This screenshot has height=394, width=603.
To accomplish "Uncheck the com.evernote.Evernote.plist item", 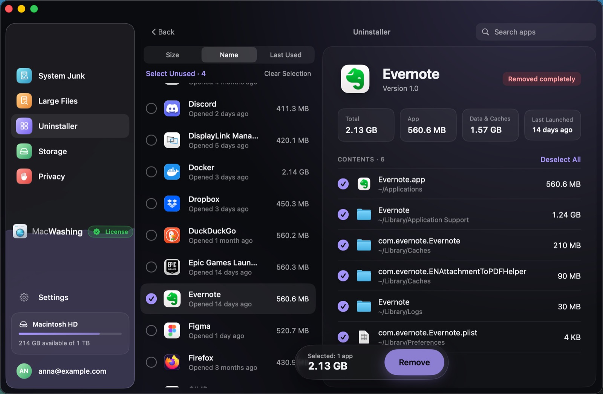I will (x=343, y=337).
